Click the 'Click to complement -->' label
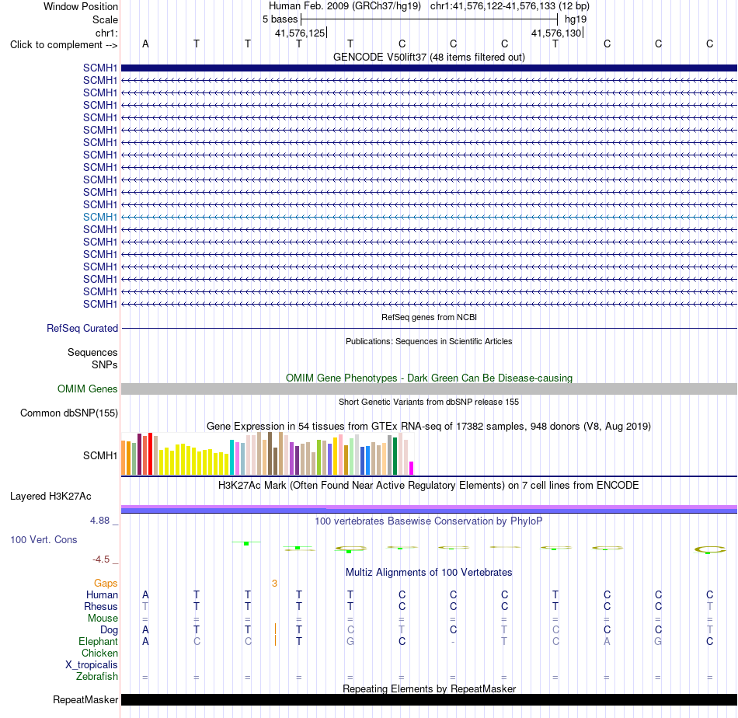The width and height of the screenshot is (738, 718). [64, 45]
